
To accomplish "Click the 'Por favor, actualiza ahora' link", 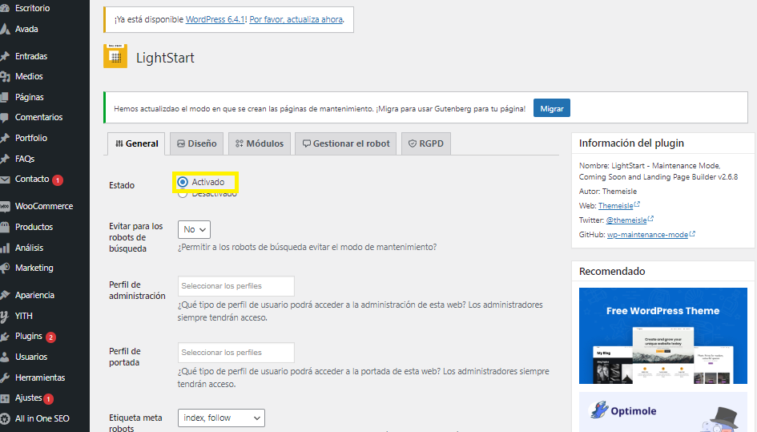I will (x=296, y=19).
